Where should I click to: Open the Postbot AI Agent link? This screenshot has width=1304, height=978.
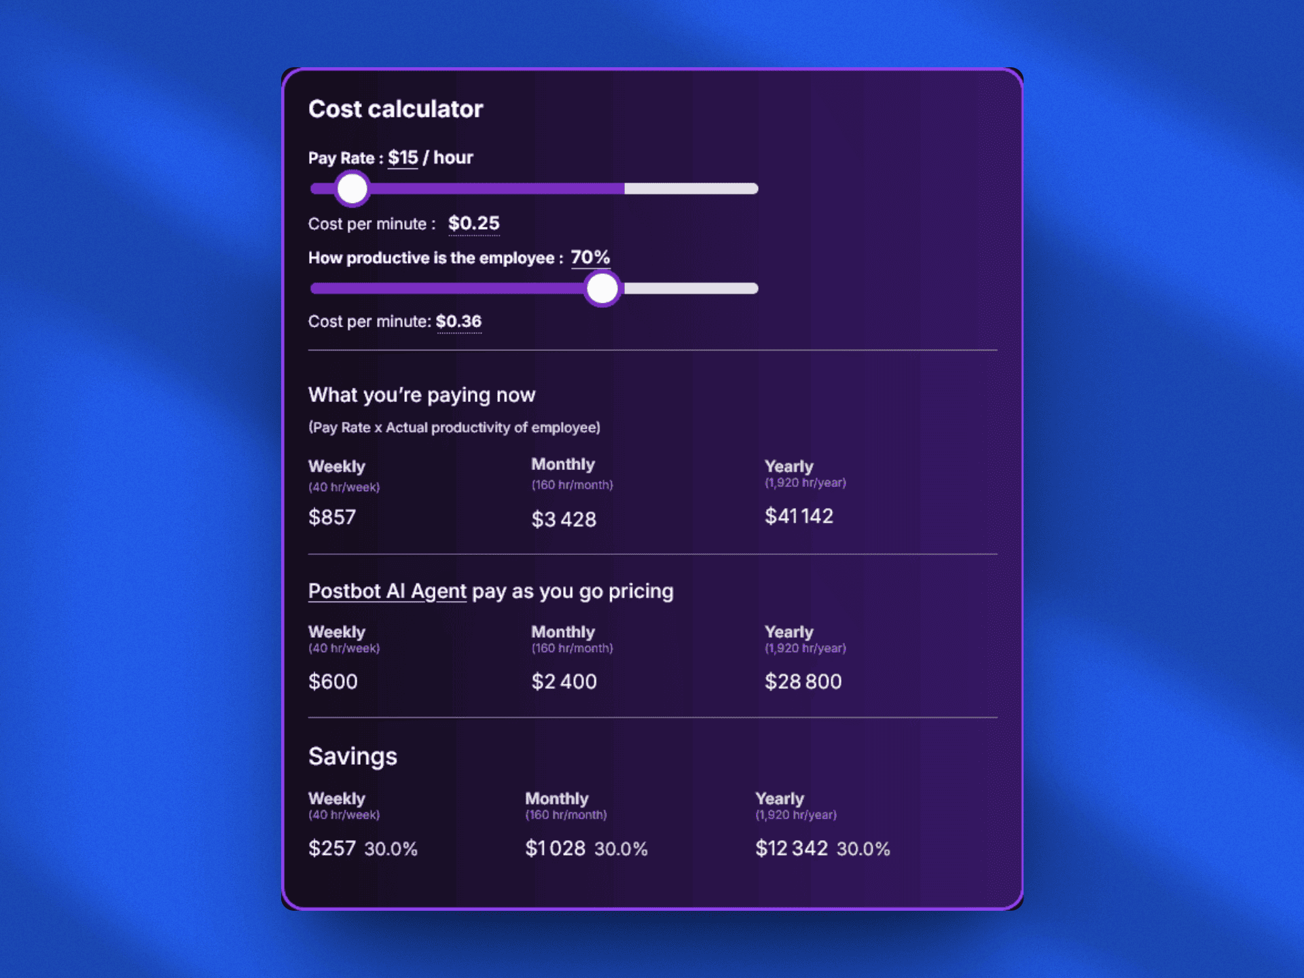tap(387, 591)
